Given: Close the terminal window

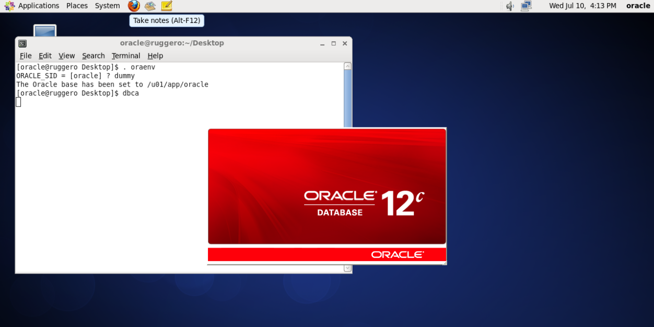Looking at the screenshot, I should (x=345, y=44).
